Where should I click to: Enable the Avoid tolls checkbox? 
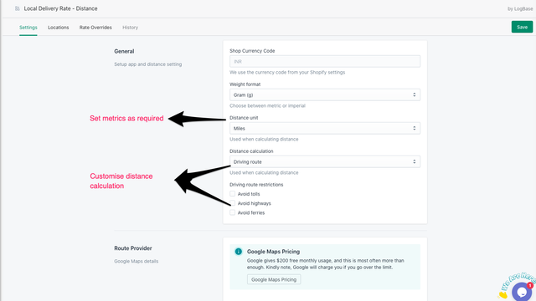[233, 194]
